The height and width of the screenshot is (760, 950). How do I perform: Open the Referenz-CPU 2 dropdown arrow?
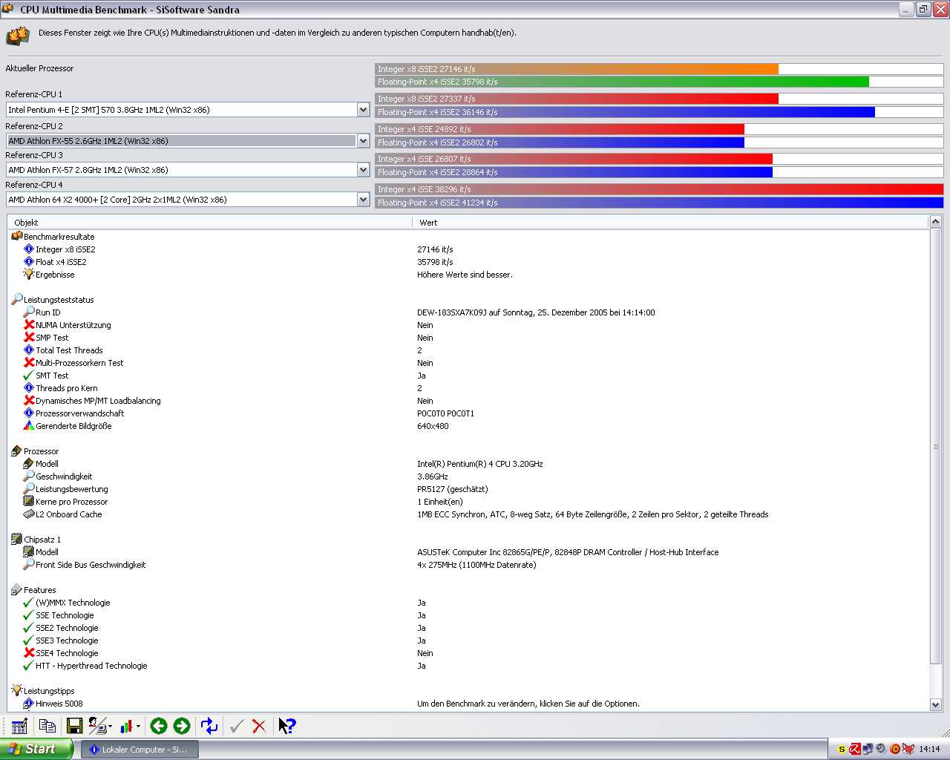click(363, 141)
